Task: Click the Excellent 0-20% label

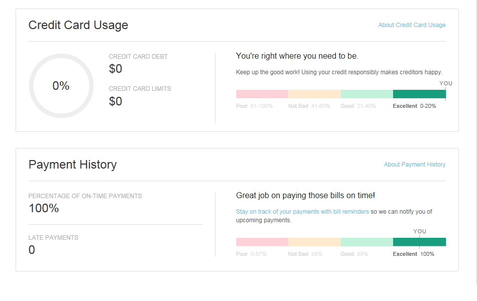Action: (414, 106)
